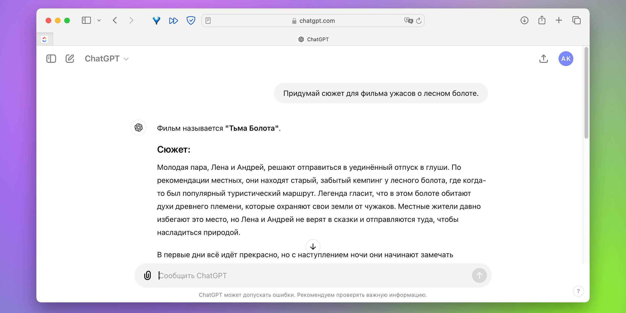This screenshot has height=313, width=626.
Task: Click the heading "Сюжет:"
Action: (x=174, y=149)
